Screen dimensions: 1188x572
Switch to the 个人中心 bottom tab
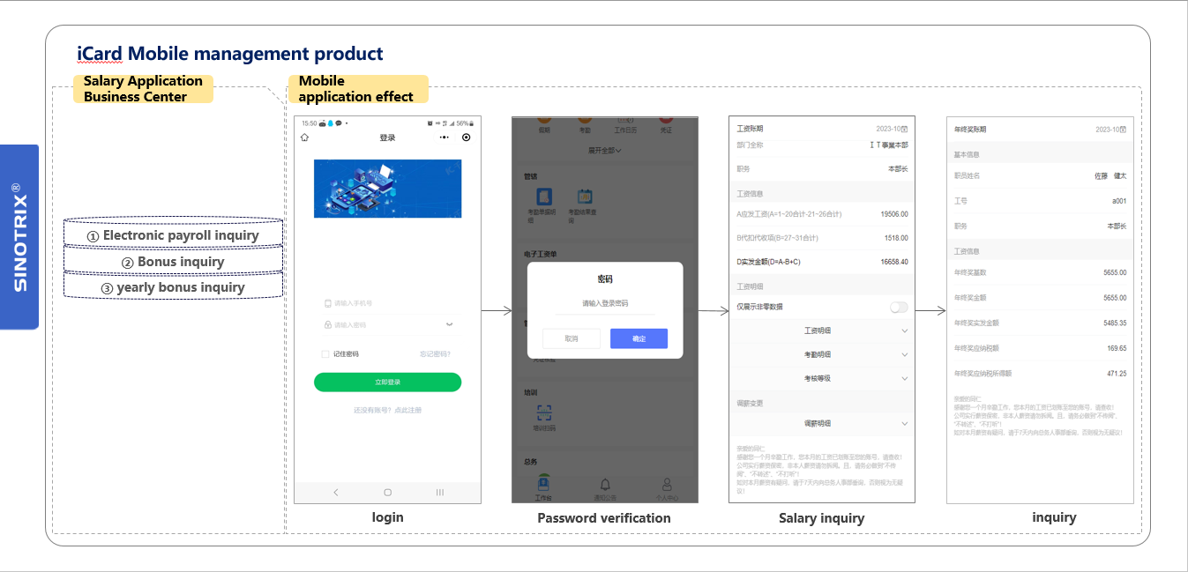pyautogui.click(x=667, y=488)
